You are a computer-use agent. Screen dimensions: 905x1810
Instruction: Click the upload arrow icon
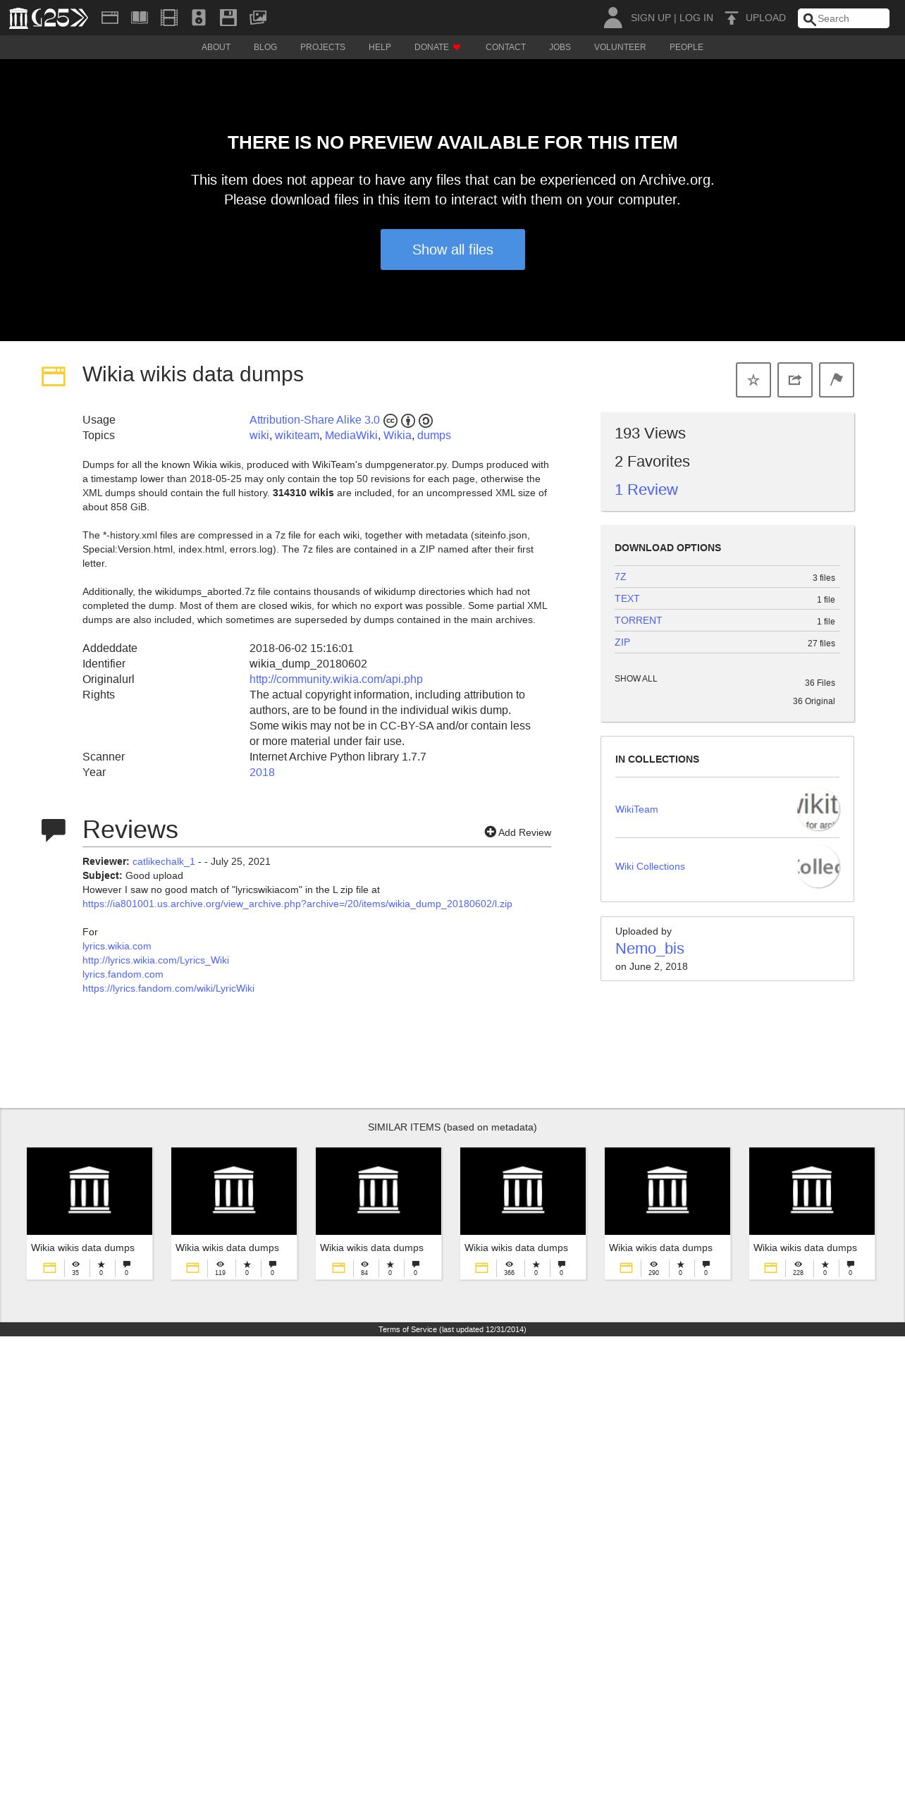pos(732,18)
